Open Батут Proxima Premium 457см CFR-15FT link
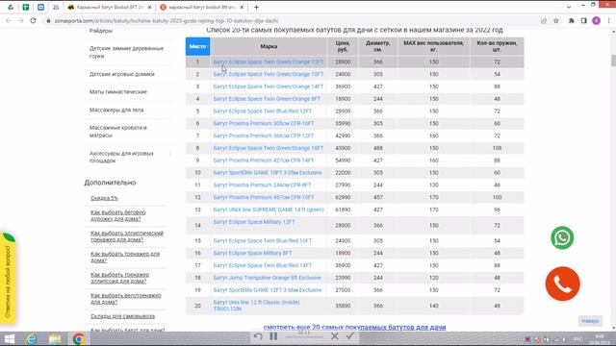Image resolution: width=616 pixels, height=346 pixels. [263, 197]
